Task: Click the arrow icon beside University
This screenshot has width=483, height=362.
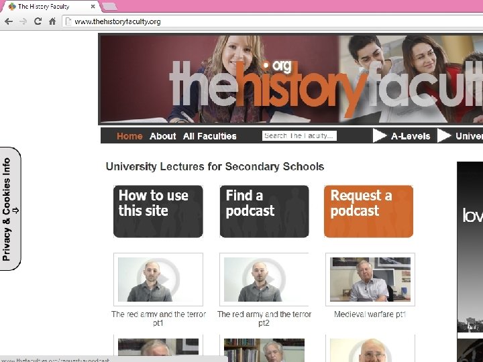Action: click(444, 135)
